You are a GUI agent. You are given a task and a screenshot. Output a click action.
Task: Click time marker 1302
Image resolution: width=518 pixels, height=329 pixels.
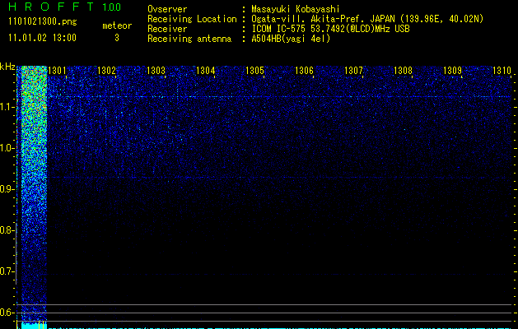click(x=106, y=71)
